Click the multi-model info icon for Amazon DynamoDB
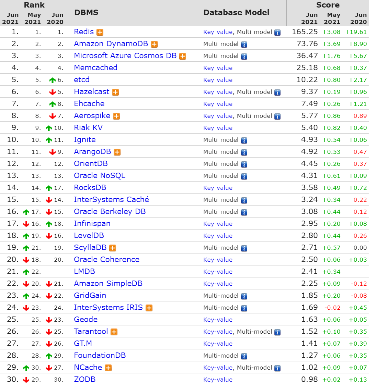This screenshot has width=376, height=384. (244, 45)
